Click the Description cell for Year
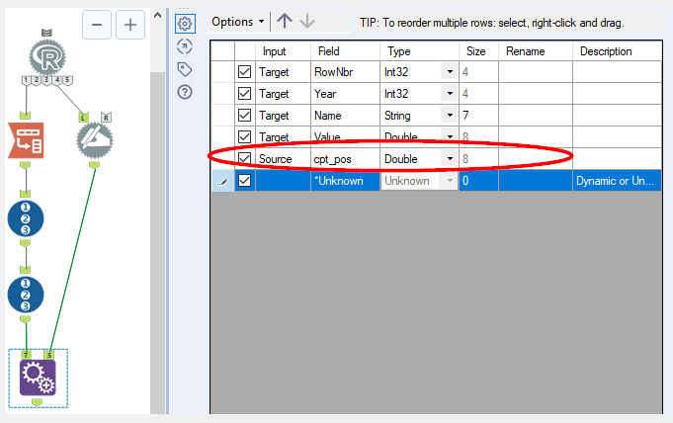Viewport: 673px width, 423px height. (x=618, y=93)
